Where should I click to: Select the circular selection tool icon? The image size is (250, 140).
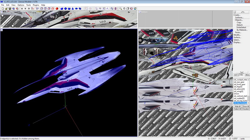[90, 9]
